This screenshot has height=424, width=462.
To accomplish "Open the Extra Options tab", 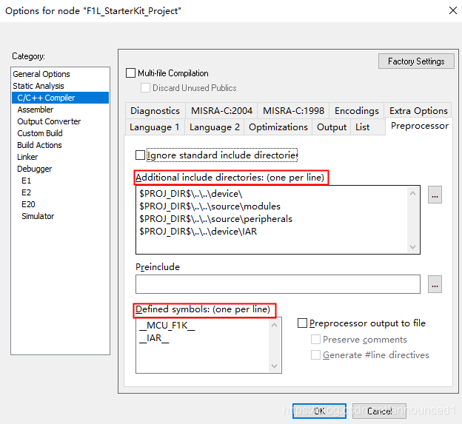I will point(418,111).
